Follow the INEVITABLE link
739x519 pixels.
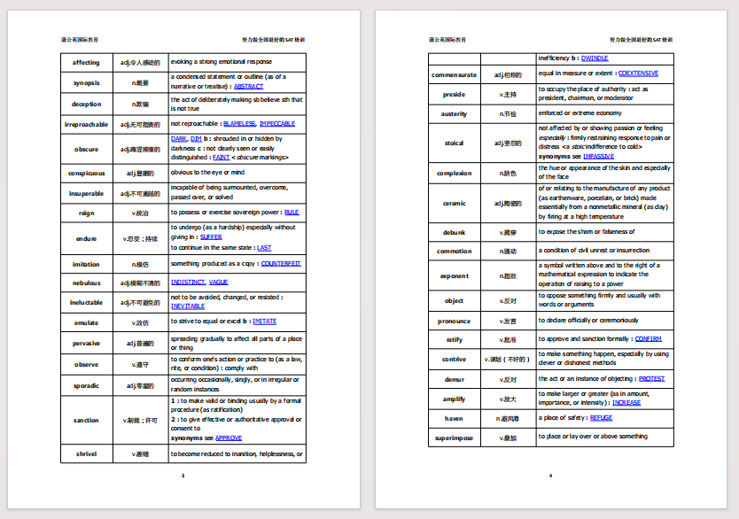coord(187,306)
